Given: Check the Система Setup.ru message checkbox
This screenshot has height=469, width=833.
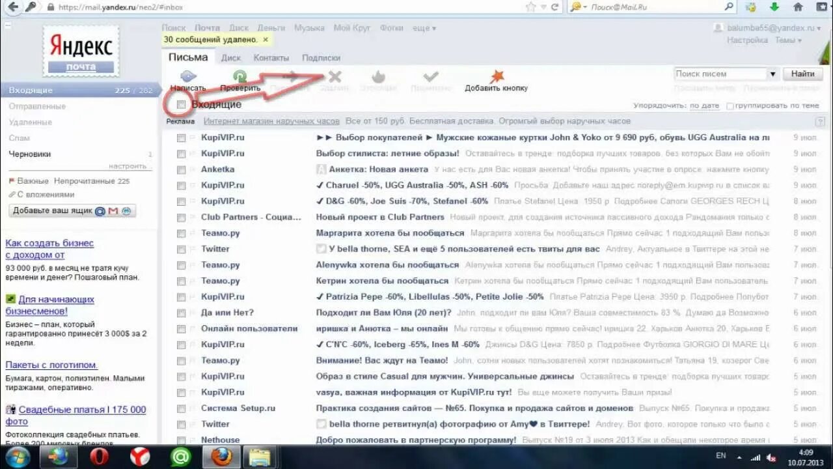Looking at the screenshot, I should (x=181, y=408).
